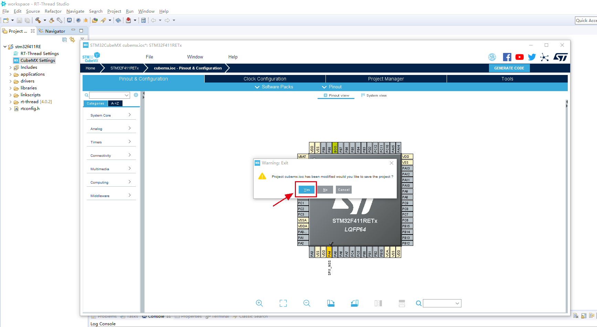The width and height of the screenshot is (597, 327).
Task: Click the horizontal split view icon
Action: (x=402, y=303)
